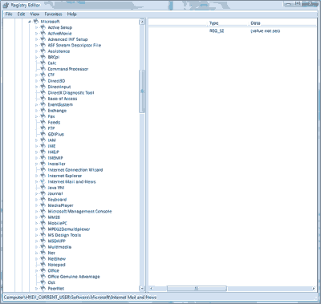The height and width of the screenshot is (304, 321).
Task: Click the ASF Stream Descriptor File folder icon
Action: pyautogui.click(x=43, y=45)
